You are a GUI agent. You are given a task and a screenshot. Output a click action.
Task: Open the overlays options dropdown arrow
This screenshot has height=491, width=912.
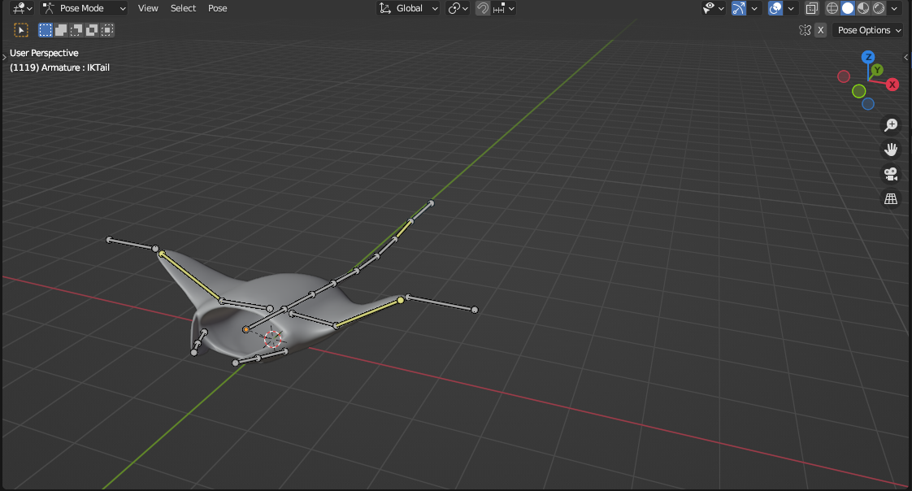(791, 8)
